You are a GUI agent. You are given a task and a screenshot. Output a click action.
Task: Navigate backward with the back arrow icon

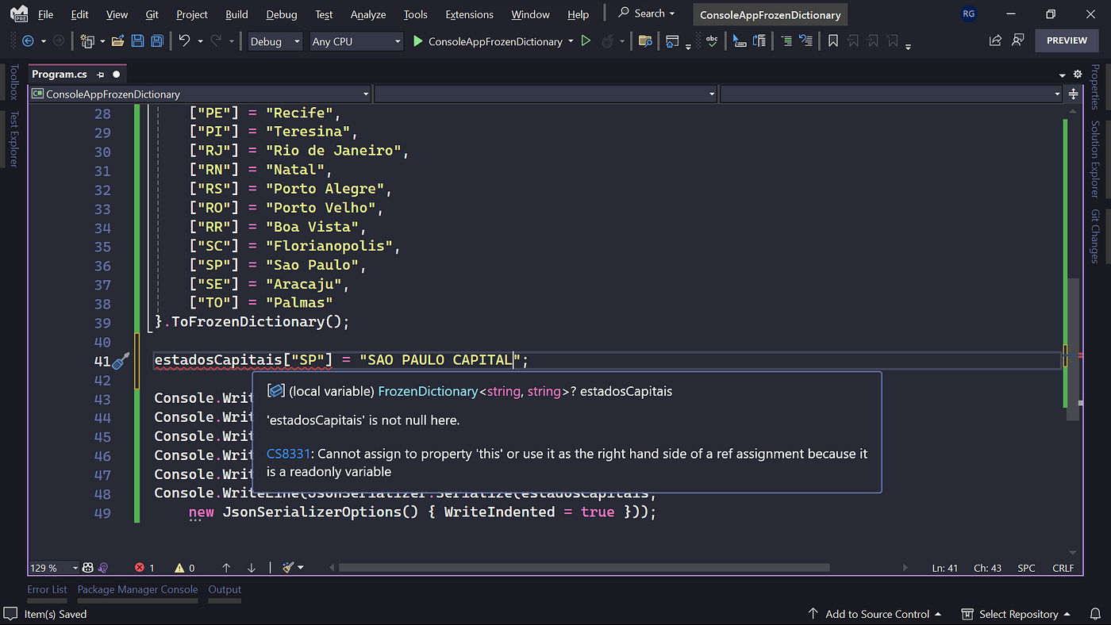[x=28, y=41]
